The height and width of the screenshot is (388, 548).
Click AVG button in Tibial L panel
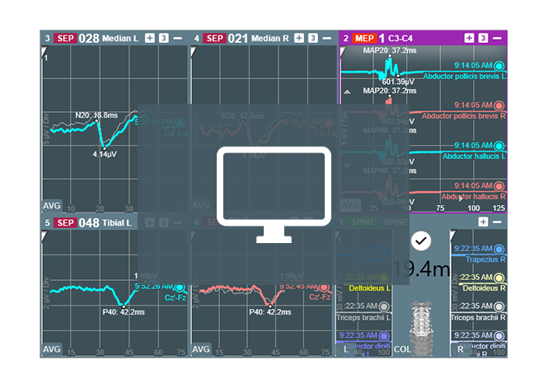(51, 349)
